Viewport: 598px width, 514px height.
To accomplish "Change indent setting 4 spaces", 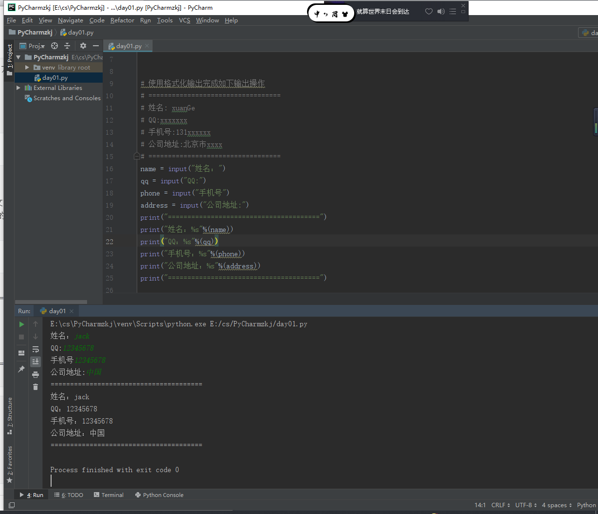I will 557,505.
